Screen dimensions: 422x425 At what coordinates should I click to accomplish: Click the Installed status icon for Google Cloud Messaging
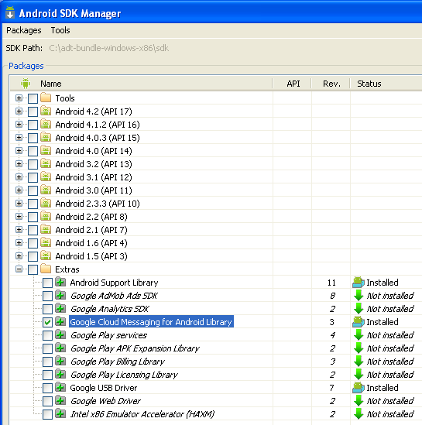359,322
